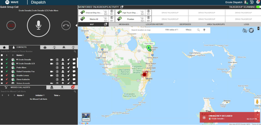Click the red voicemail record icon
This screenshot has width=261, height=125.
point(11,26)
